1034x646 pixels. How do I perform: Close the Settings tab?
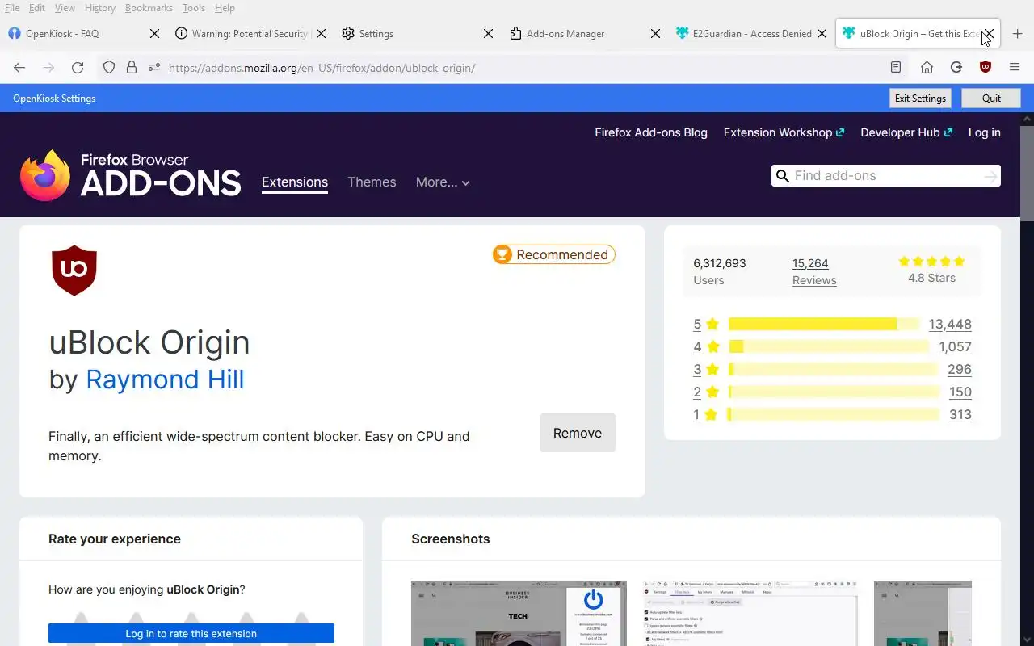(488, 34)
